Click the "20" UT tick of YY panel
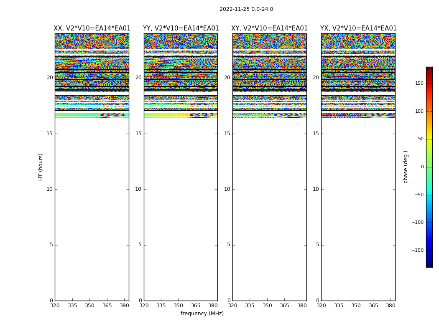Screen dimensions: 439x334 tap(138, 78)
